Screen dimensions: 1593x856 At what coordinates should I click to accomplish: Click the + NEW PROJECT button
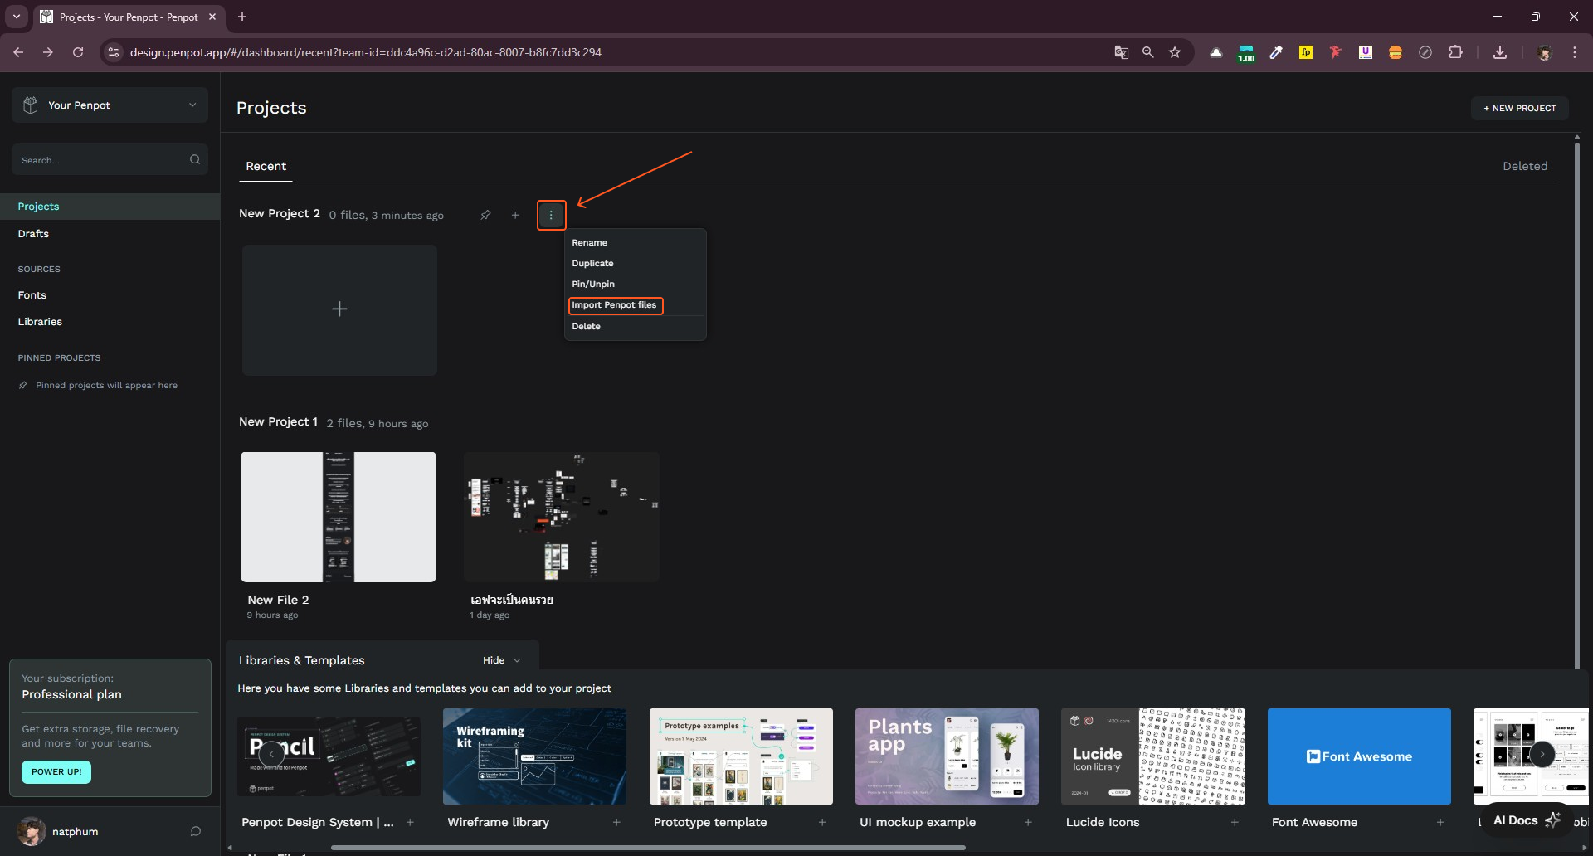tap(1519, 108)
